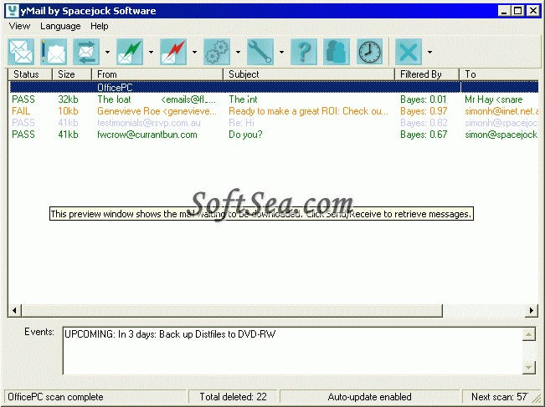Click the 'Re: Hi' subject cell
This screenshot has height=407, width=545.
coord(241,123)
